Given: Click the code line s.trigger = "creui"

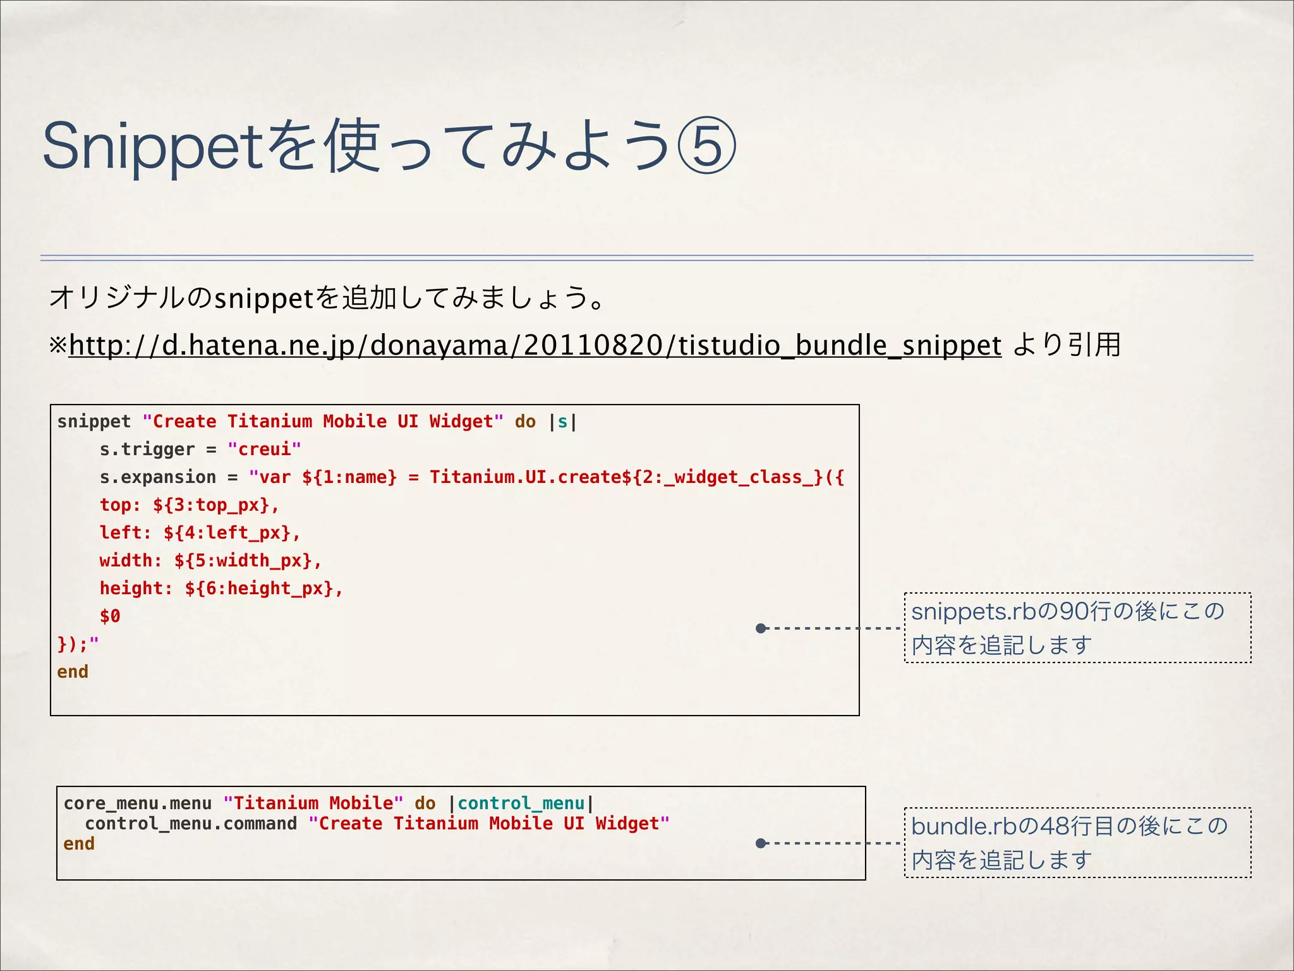Looking at the screenshot, I should pyautogui.click(x=200, y=449).
